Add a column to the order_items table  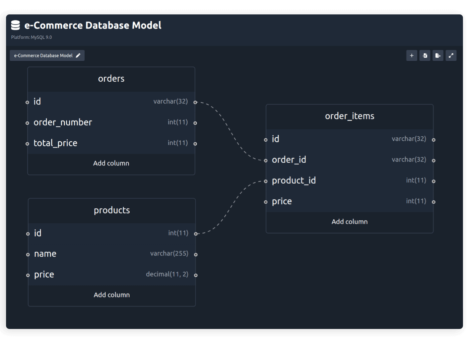(349, 221)
